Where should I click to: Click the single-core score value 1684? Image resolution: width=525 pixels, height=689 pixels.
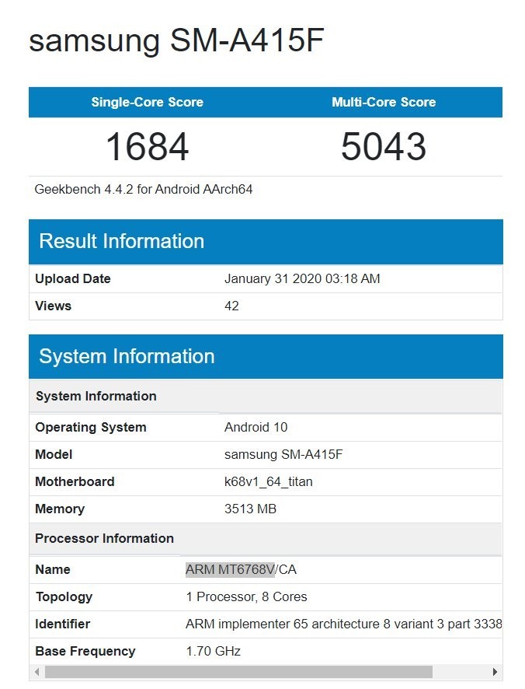147,147
